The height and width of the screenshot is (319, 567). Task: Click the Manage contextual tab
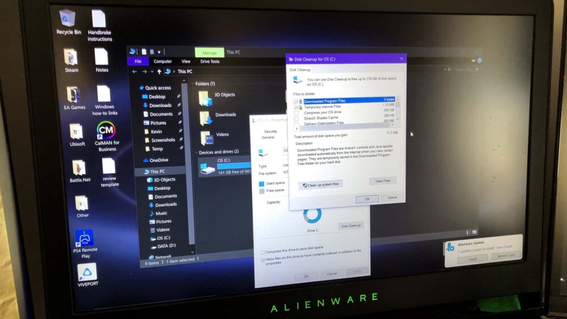pyautogui.click(x=209, y=53)
